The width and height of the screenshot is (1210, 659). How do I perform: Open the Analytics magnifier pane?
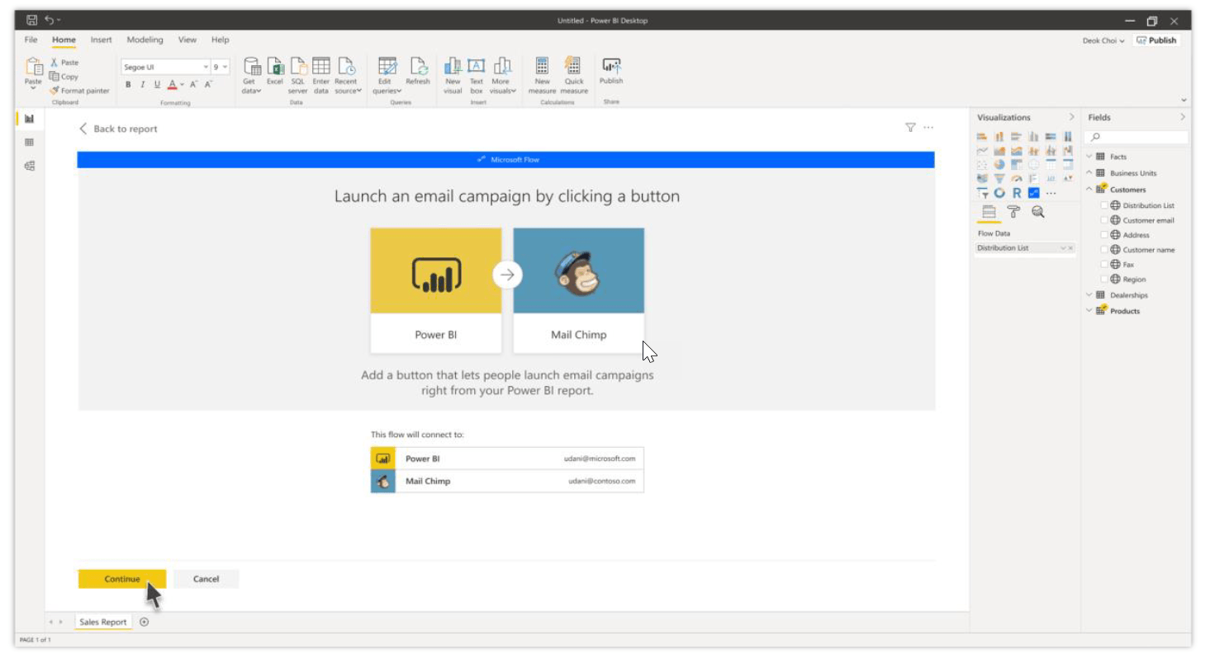coord(1037,212)
